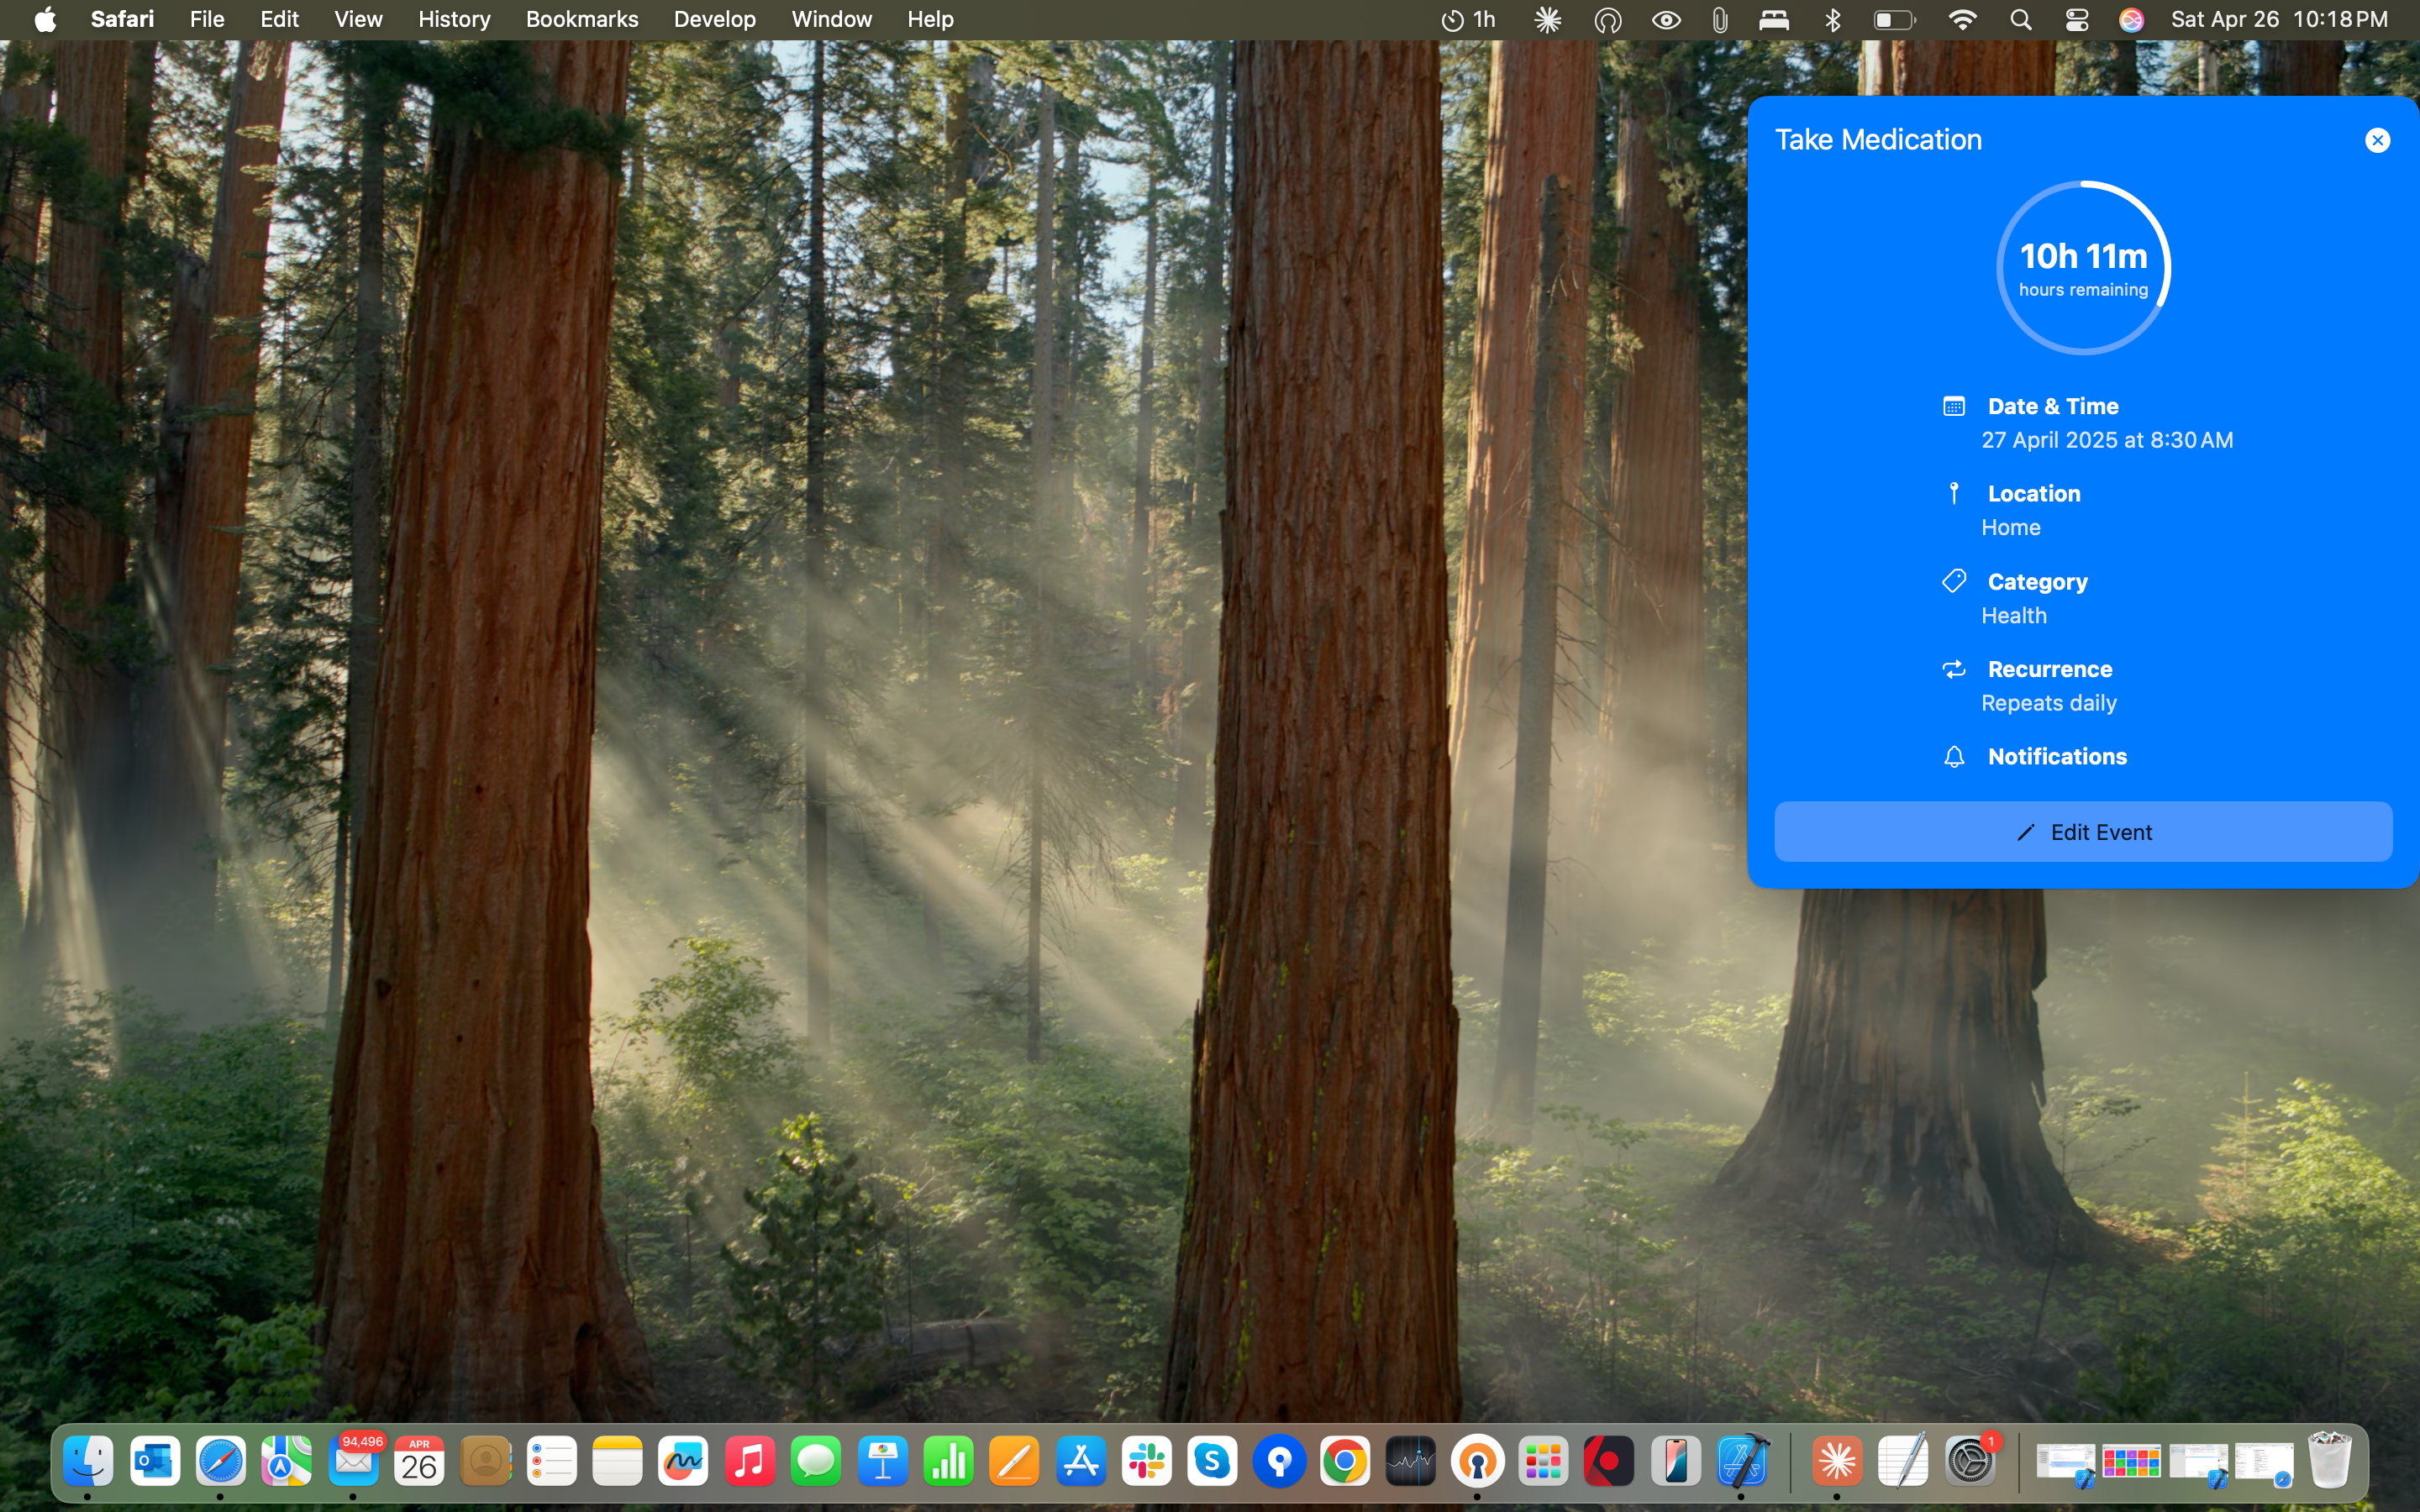
Task: Open the File menu
Action: (207, 20)
